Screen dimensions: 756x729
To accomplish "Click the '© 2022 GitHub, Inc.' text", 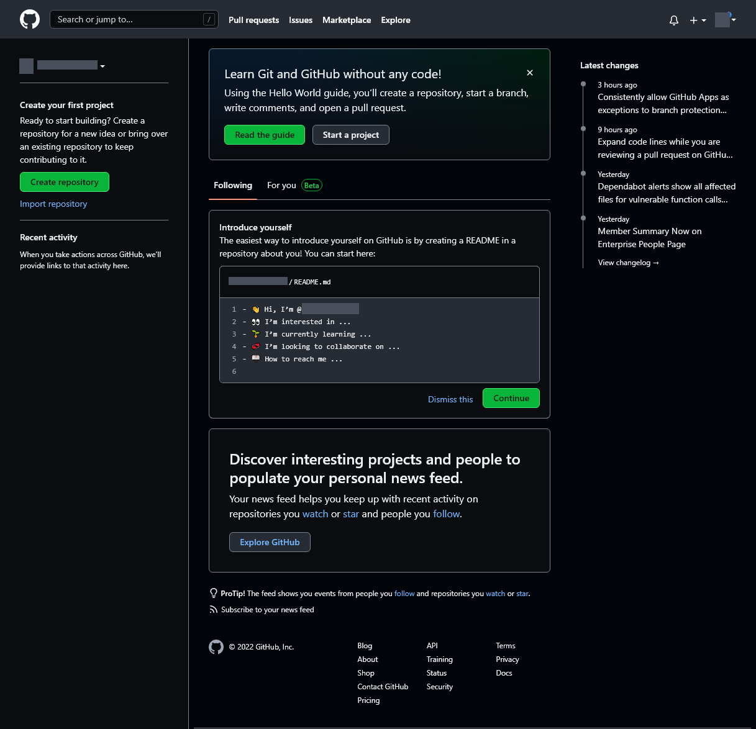I will click(x=261, y=647).
